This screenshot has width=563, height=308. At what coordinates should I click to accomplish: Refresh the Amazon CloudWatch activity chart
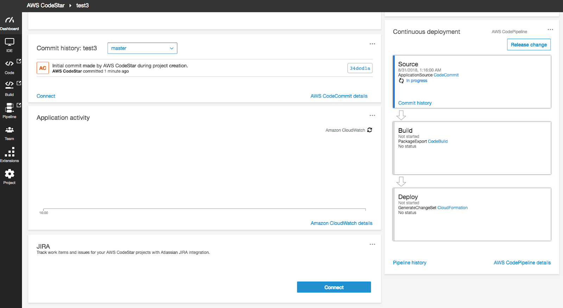[369, 130]
